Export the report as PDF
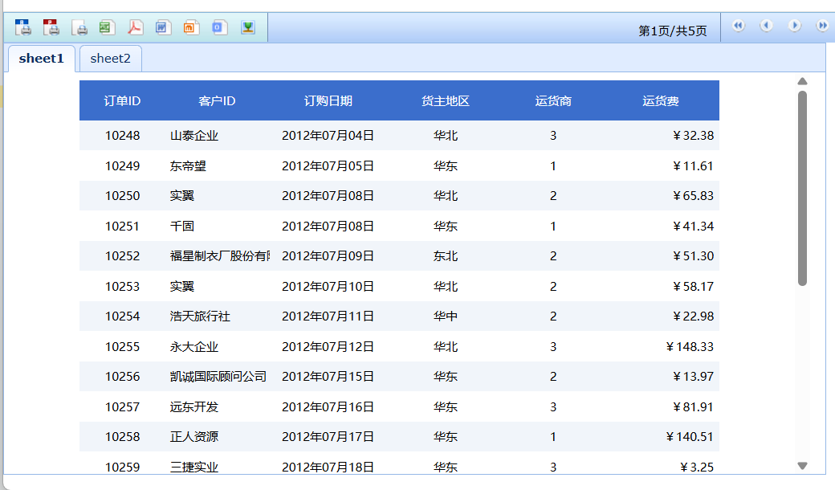Viewport: 835px width, 490px height. 135,27
